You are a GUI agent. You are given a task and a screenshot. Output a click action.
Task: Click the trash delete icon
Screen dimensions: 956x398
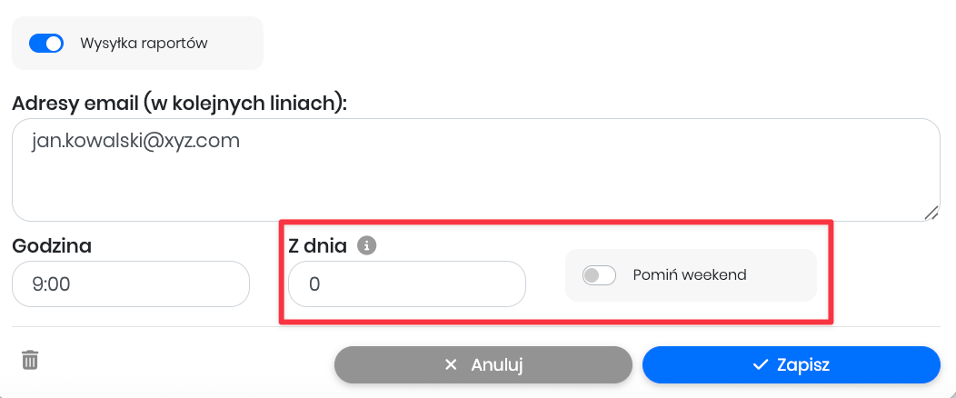click(x=30, y=360)
